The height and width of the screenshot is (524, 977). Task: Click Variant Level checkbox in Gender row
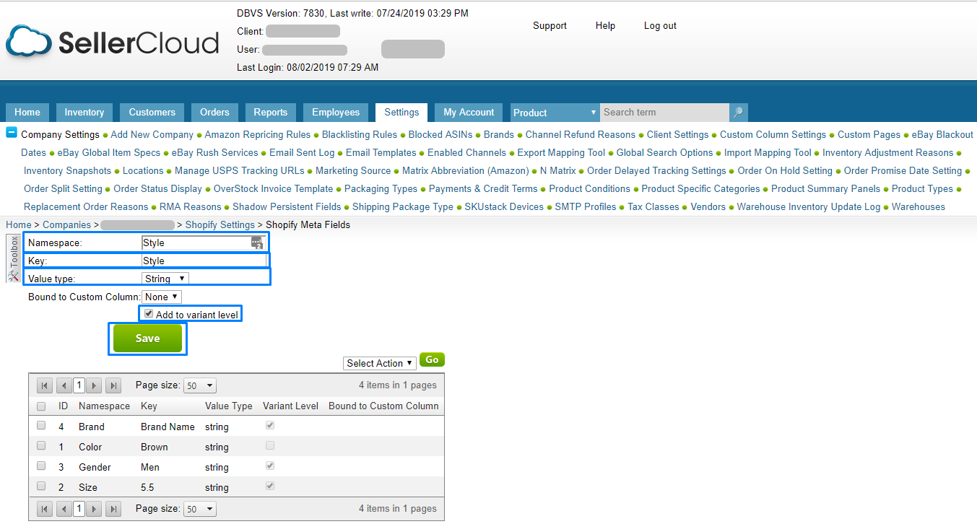(270, 466)
